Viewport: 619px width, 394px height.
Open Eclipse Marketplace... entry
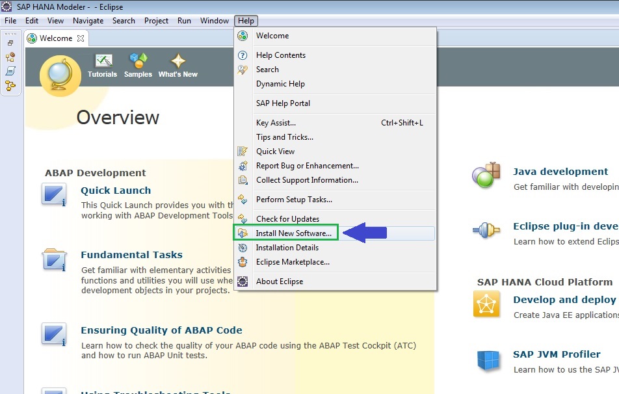pos(335,262)
